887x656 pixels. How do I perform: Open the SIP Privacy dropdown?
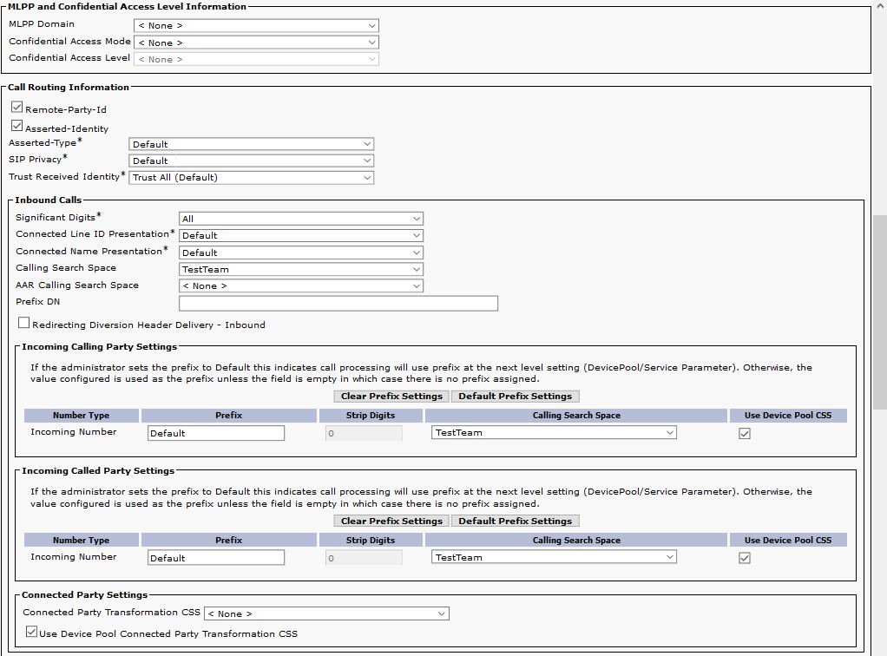(x=251, y=161)
